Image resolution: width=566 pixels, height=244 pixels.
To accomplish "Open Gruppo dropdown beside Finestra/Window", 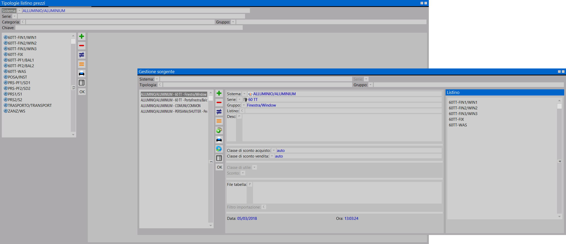I will [244, 105].
